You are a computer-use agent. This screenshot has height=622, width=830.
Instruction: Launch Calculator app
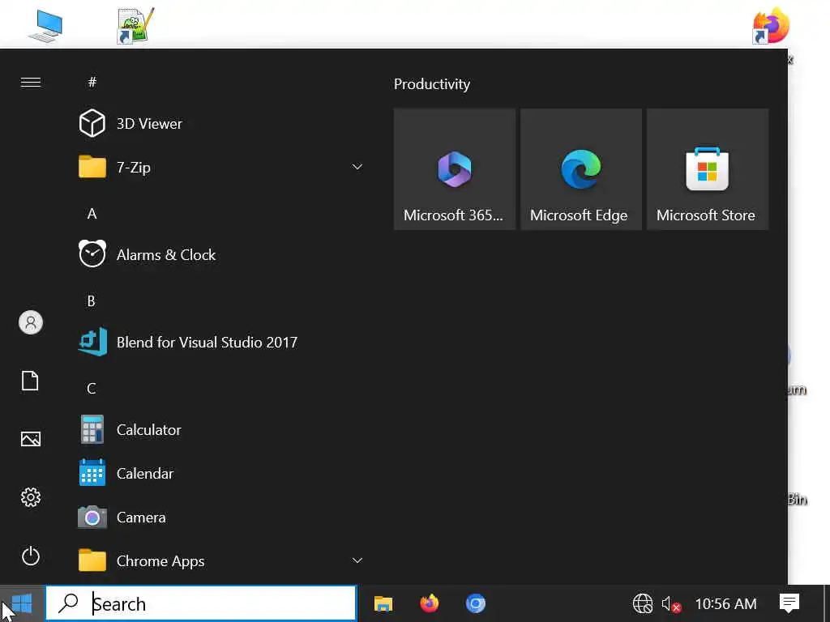tap(221, 429)
